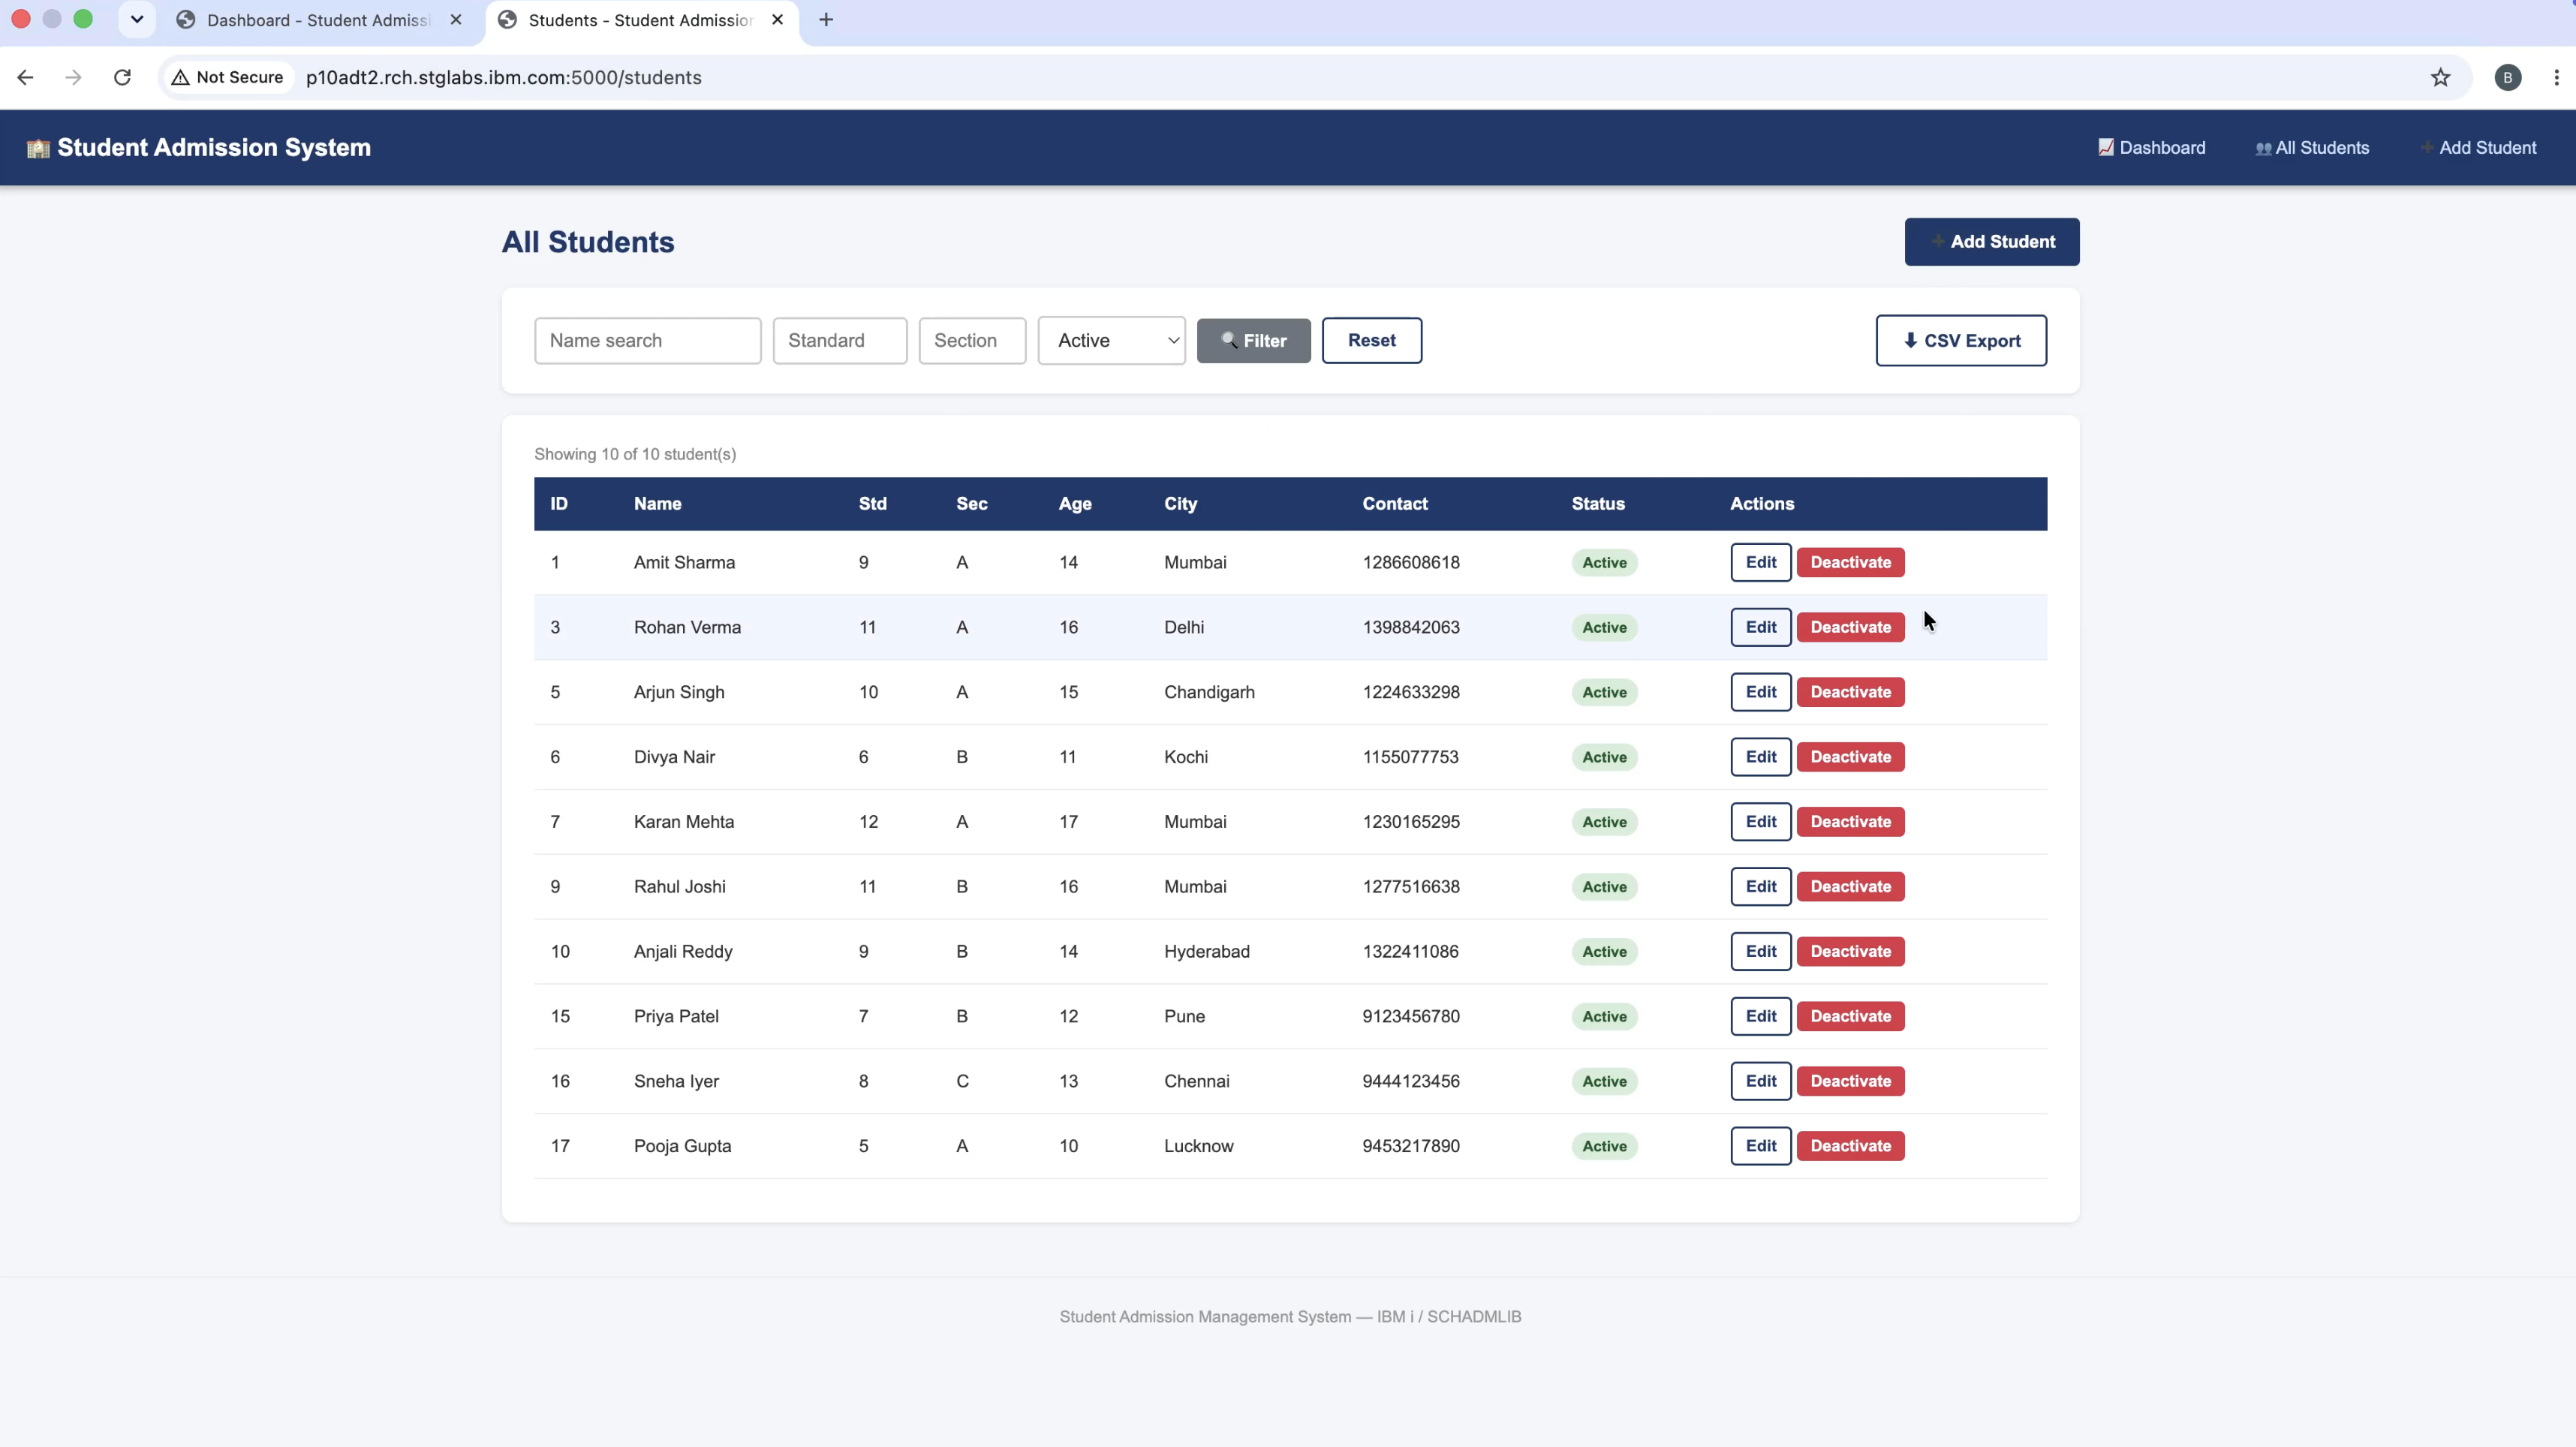Image resolution: width=2576 pixels, height=1447 pixels.
Task: Click the footer SCHADMLIB text
Action: tap(1473, 1318)
